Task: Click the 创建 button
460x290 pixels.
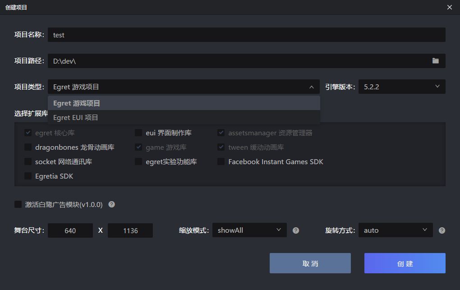Action: point(404,263)
